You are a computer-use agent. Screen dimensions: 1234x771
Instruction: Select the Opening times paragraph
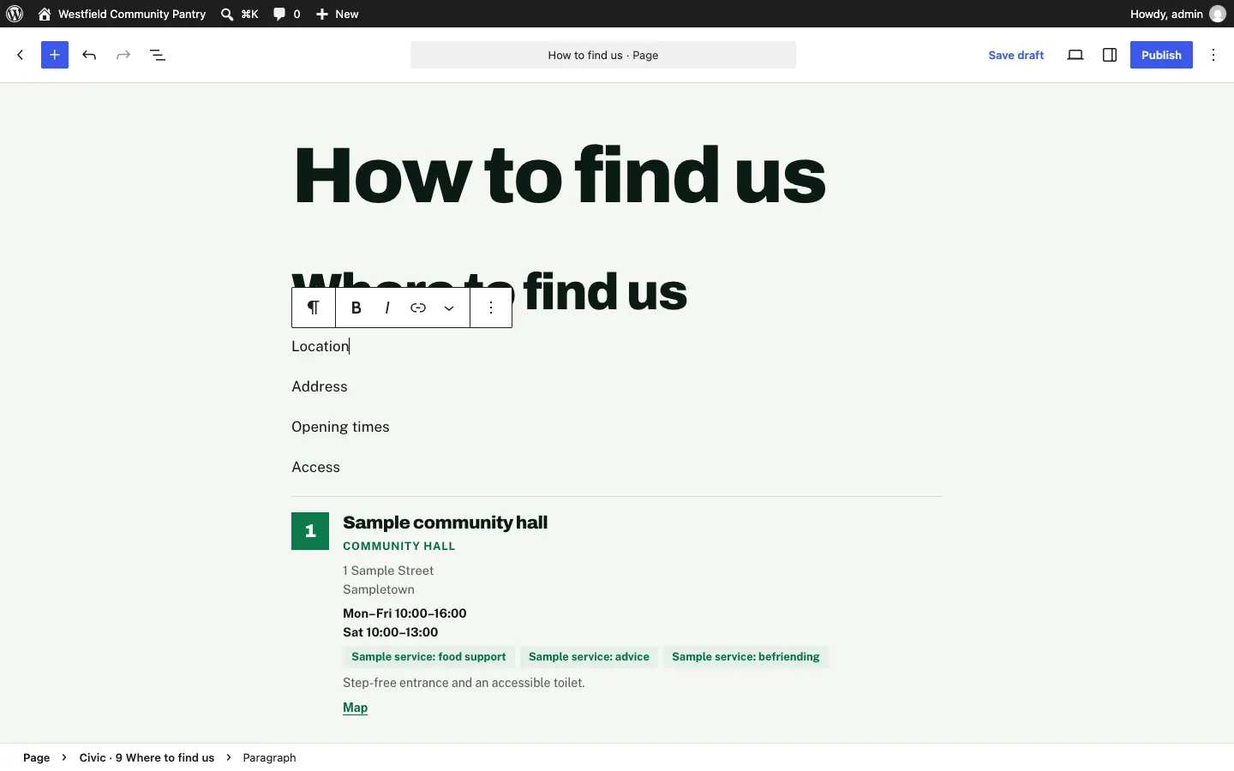pyautogui.click(x=341, y=427)
